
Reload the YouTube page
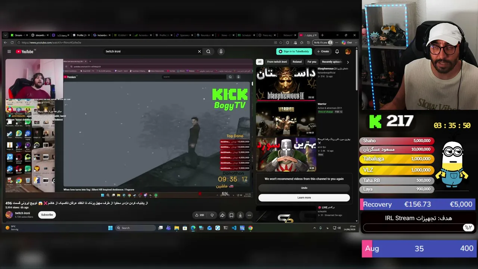coord(12,43)
